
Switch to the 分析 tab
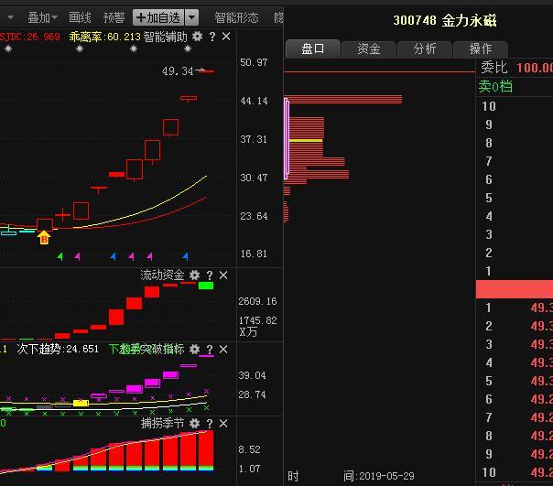tap(425, 49)
